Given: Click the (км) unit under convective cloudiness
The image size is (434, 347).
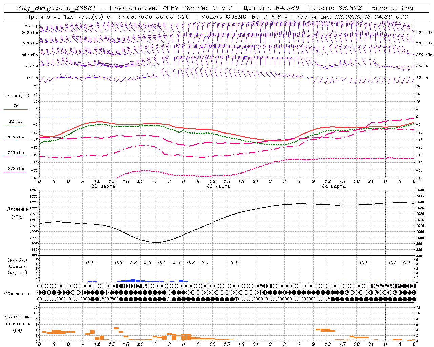Looking at the screenshot, I should click(17, 330).
